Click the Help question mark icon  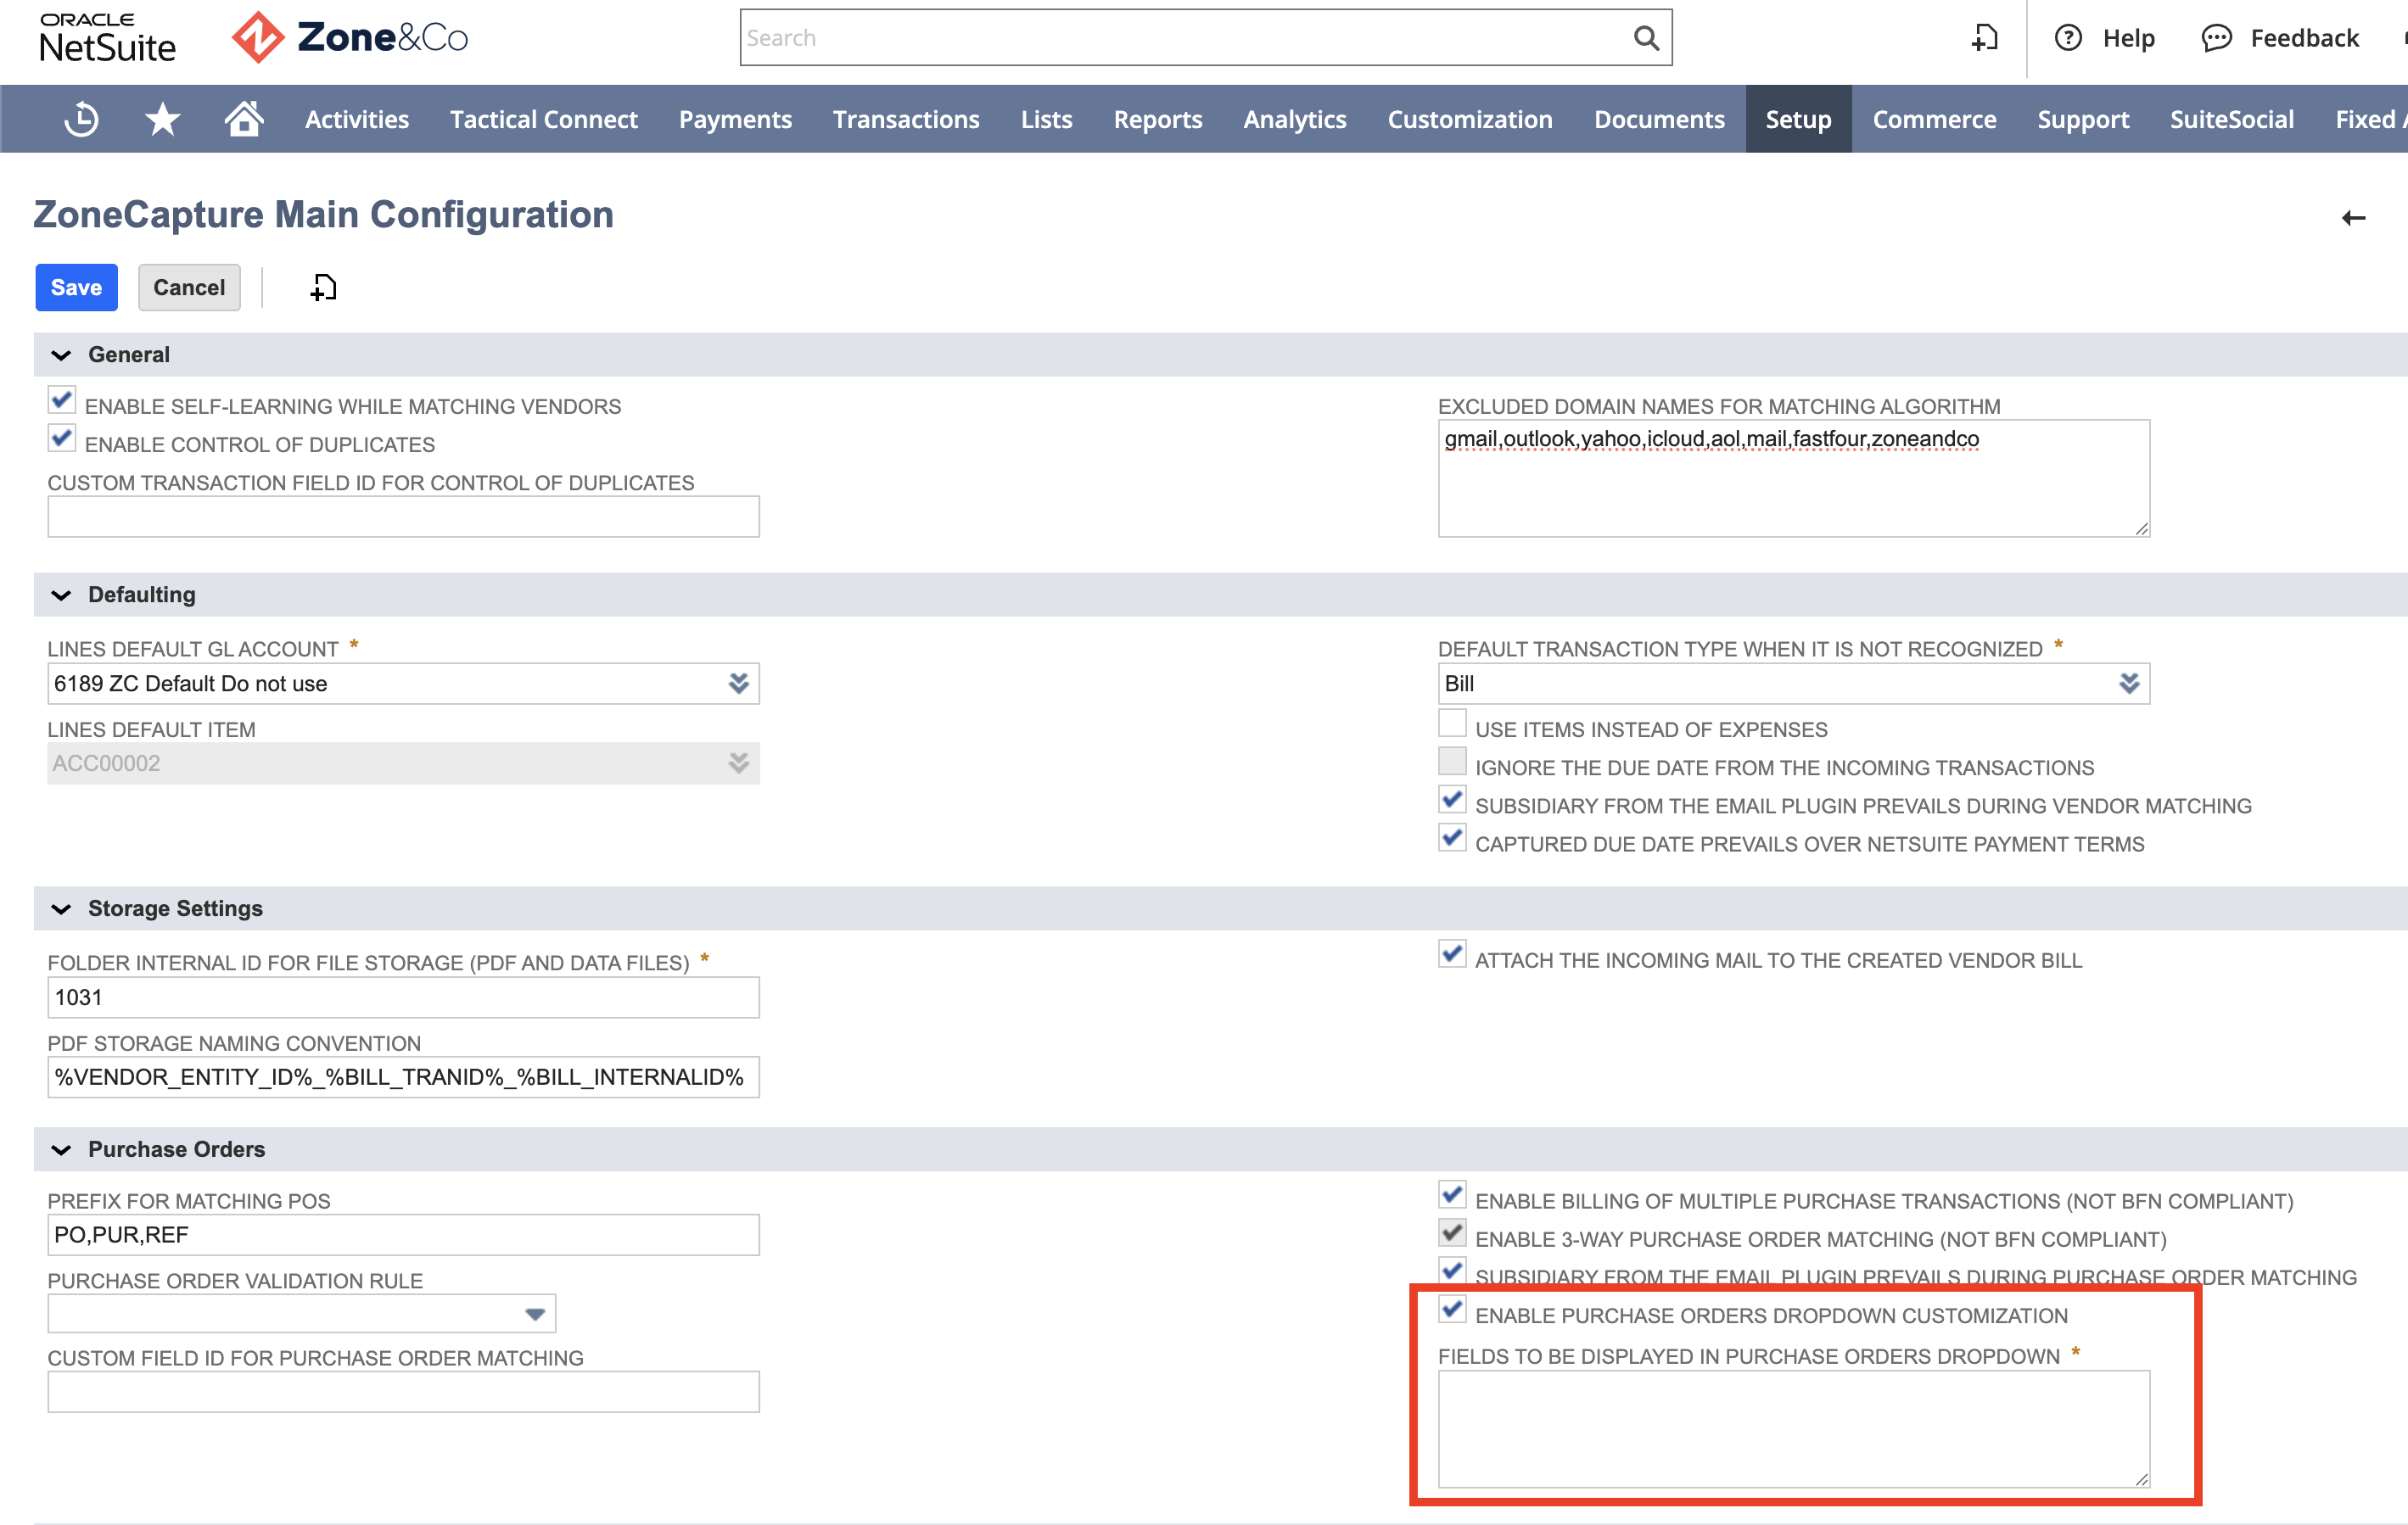pos(2068,38)
